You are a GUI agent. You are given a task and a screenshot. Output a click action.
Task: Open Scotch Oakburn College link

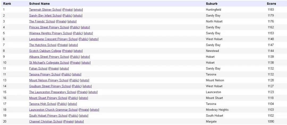(45, 51)
